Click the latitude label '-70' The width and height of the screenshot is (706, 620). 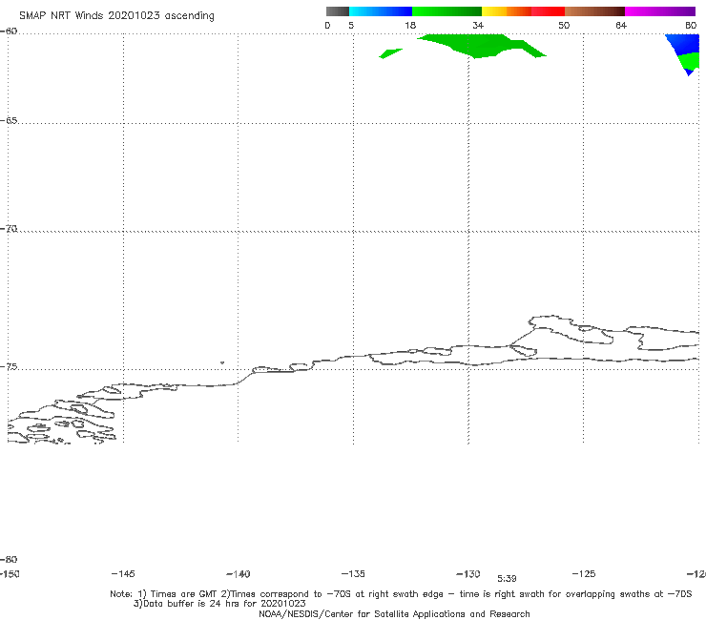coord(9,229)
